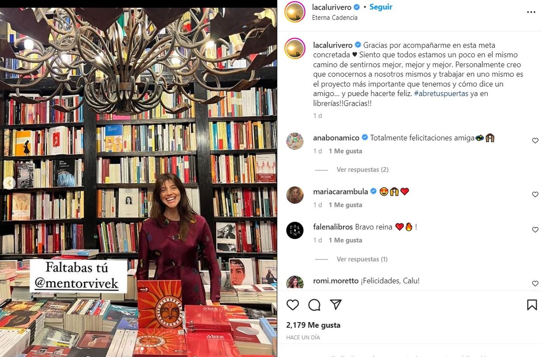Show the 2,179 Me gusta likes list

pos(313,325)
